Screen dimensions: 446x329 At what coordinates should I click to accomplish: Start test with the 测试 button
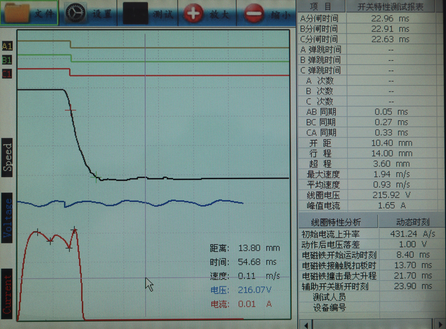[x=147, y=13]
